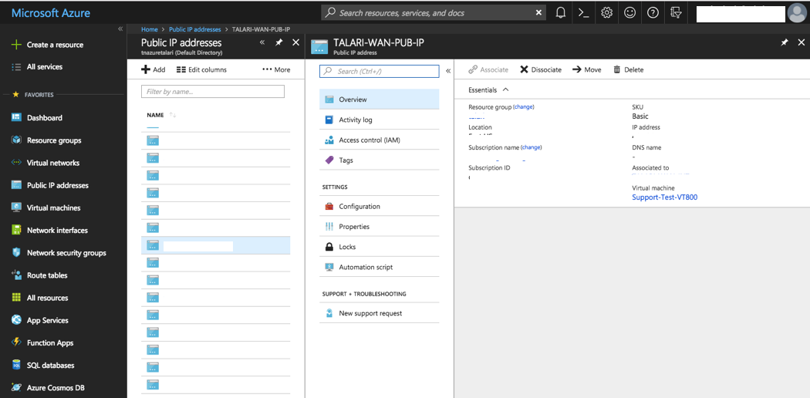810x398 pixels.
Task: Click the Dissociate button
Action: tap(540, 69)
